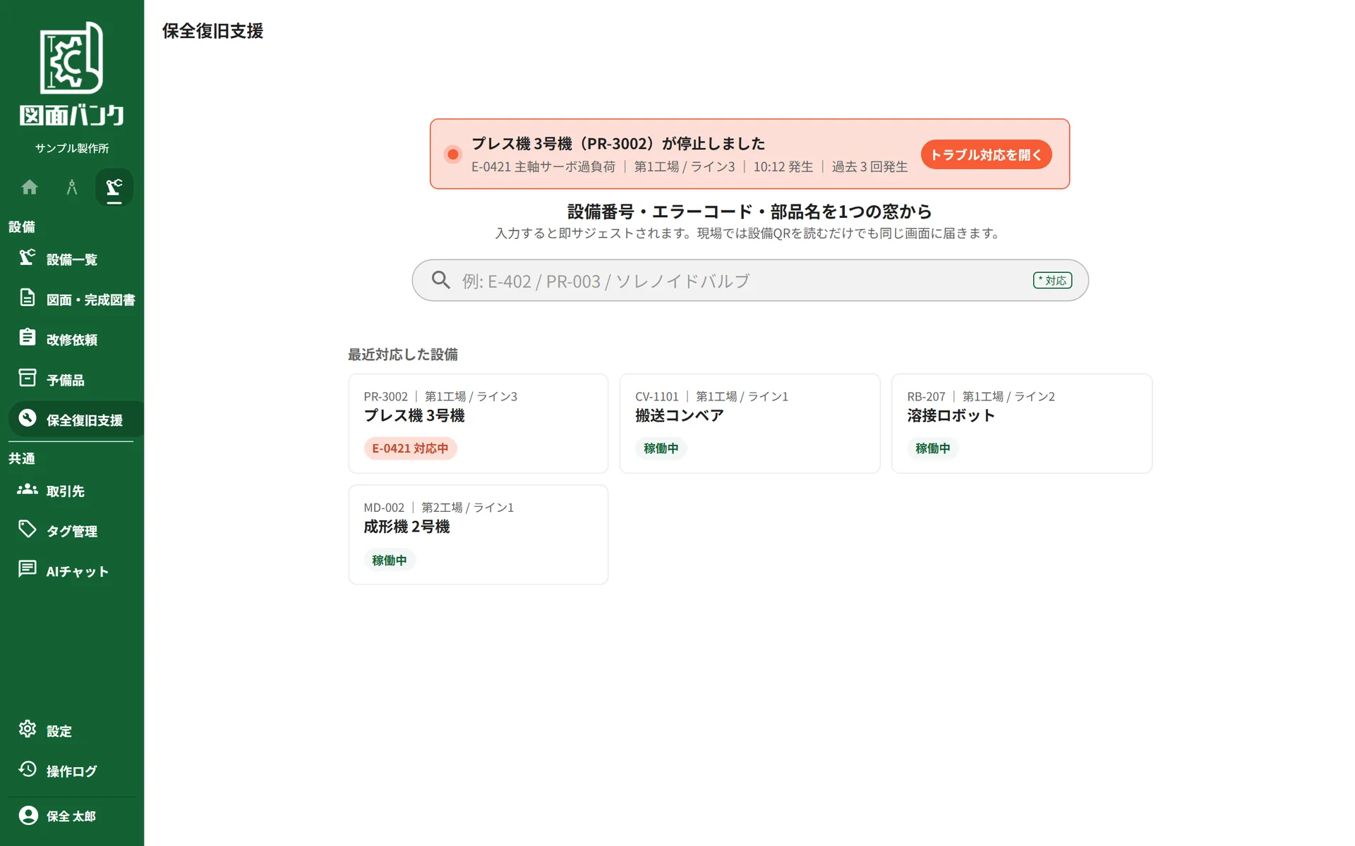Open 保全 太郎 user profile

click(x=72, y=816)
